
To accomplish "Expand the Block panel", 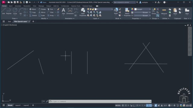I will coord(118,19).
